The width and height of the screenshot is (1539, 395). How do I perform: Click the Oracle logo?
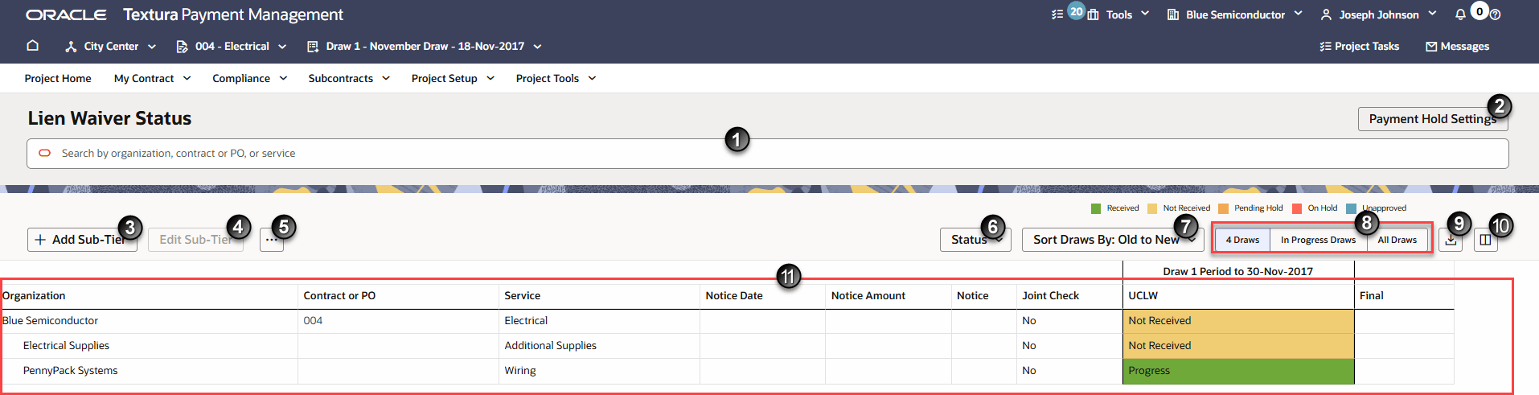66,14
